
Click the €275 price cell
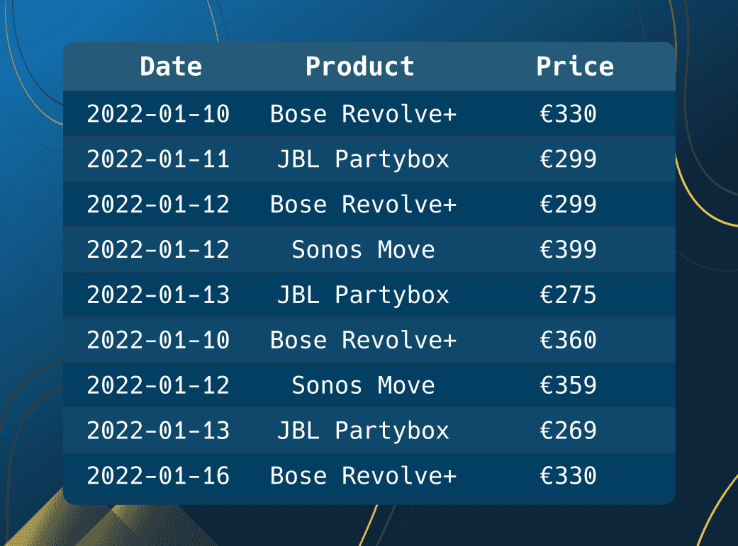[568, 295]
